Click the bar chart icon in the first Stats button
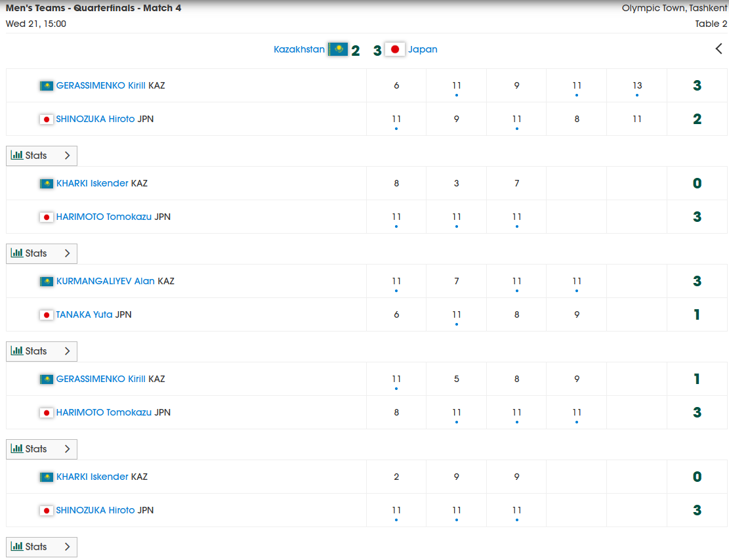Screen dimensions: 729x558 [x=17, y=155]
